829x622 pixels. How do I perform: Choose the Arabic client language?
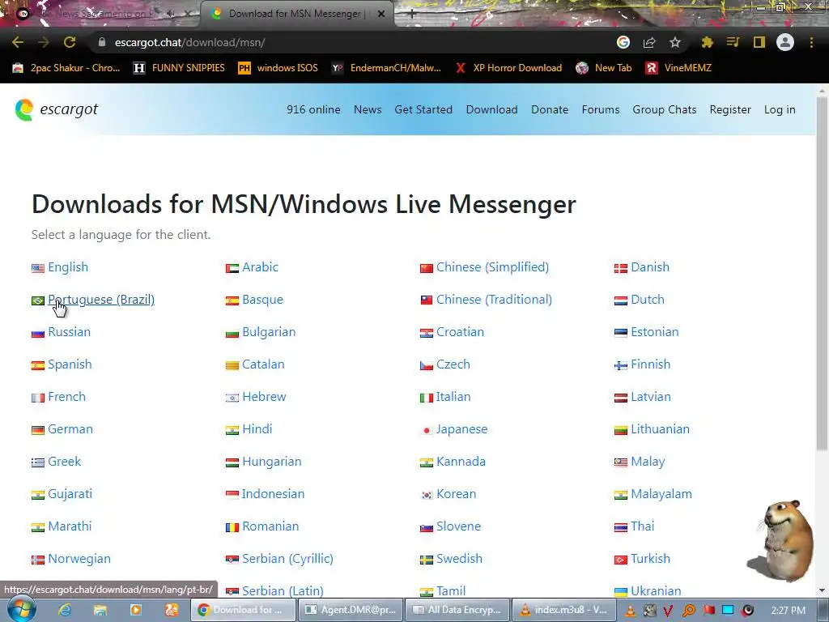click(x=260, y=267)
